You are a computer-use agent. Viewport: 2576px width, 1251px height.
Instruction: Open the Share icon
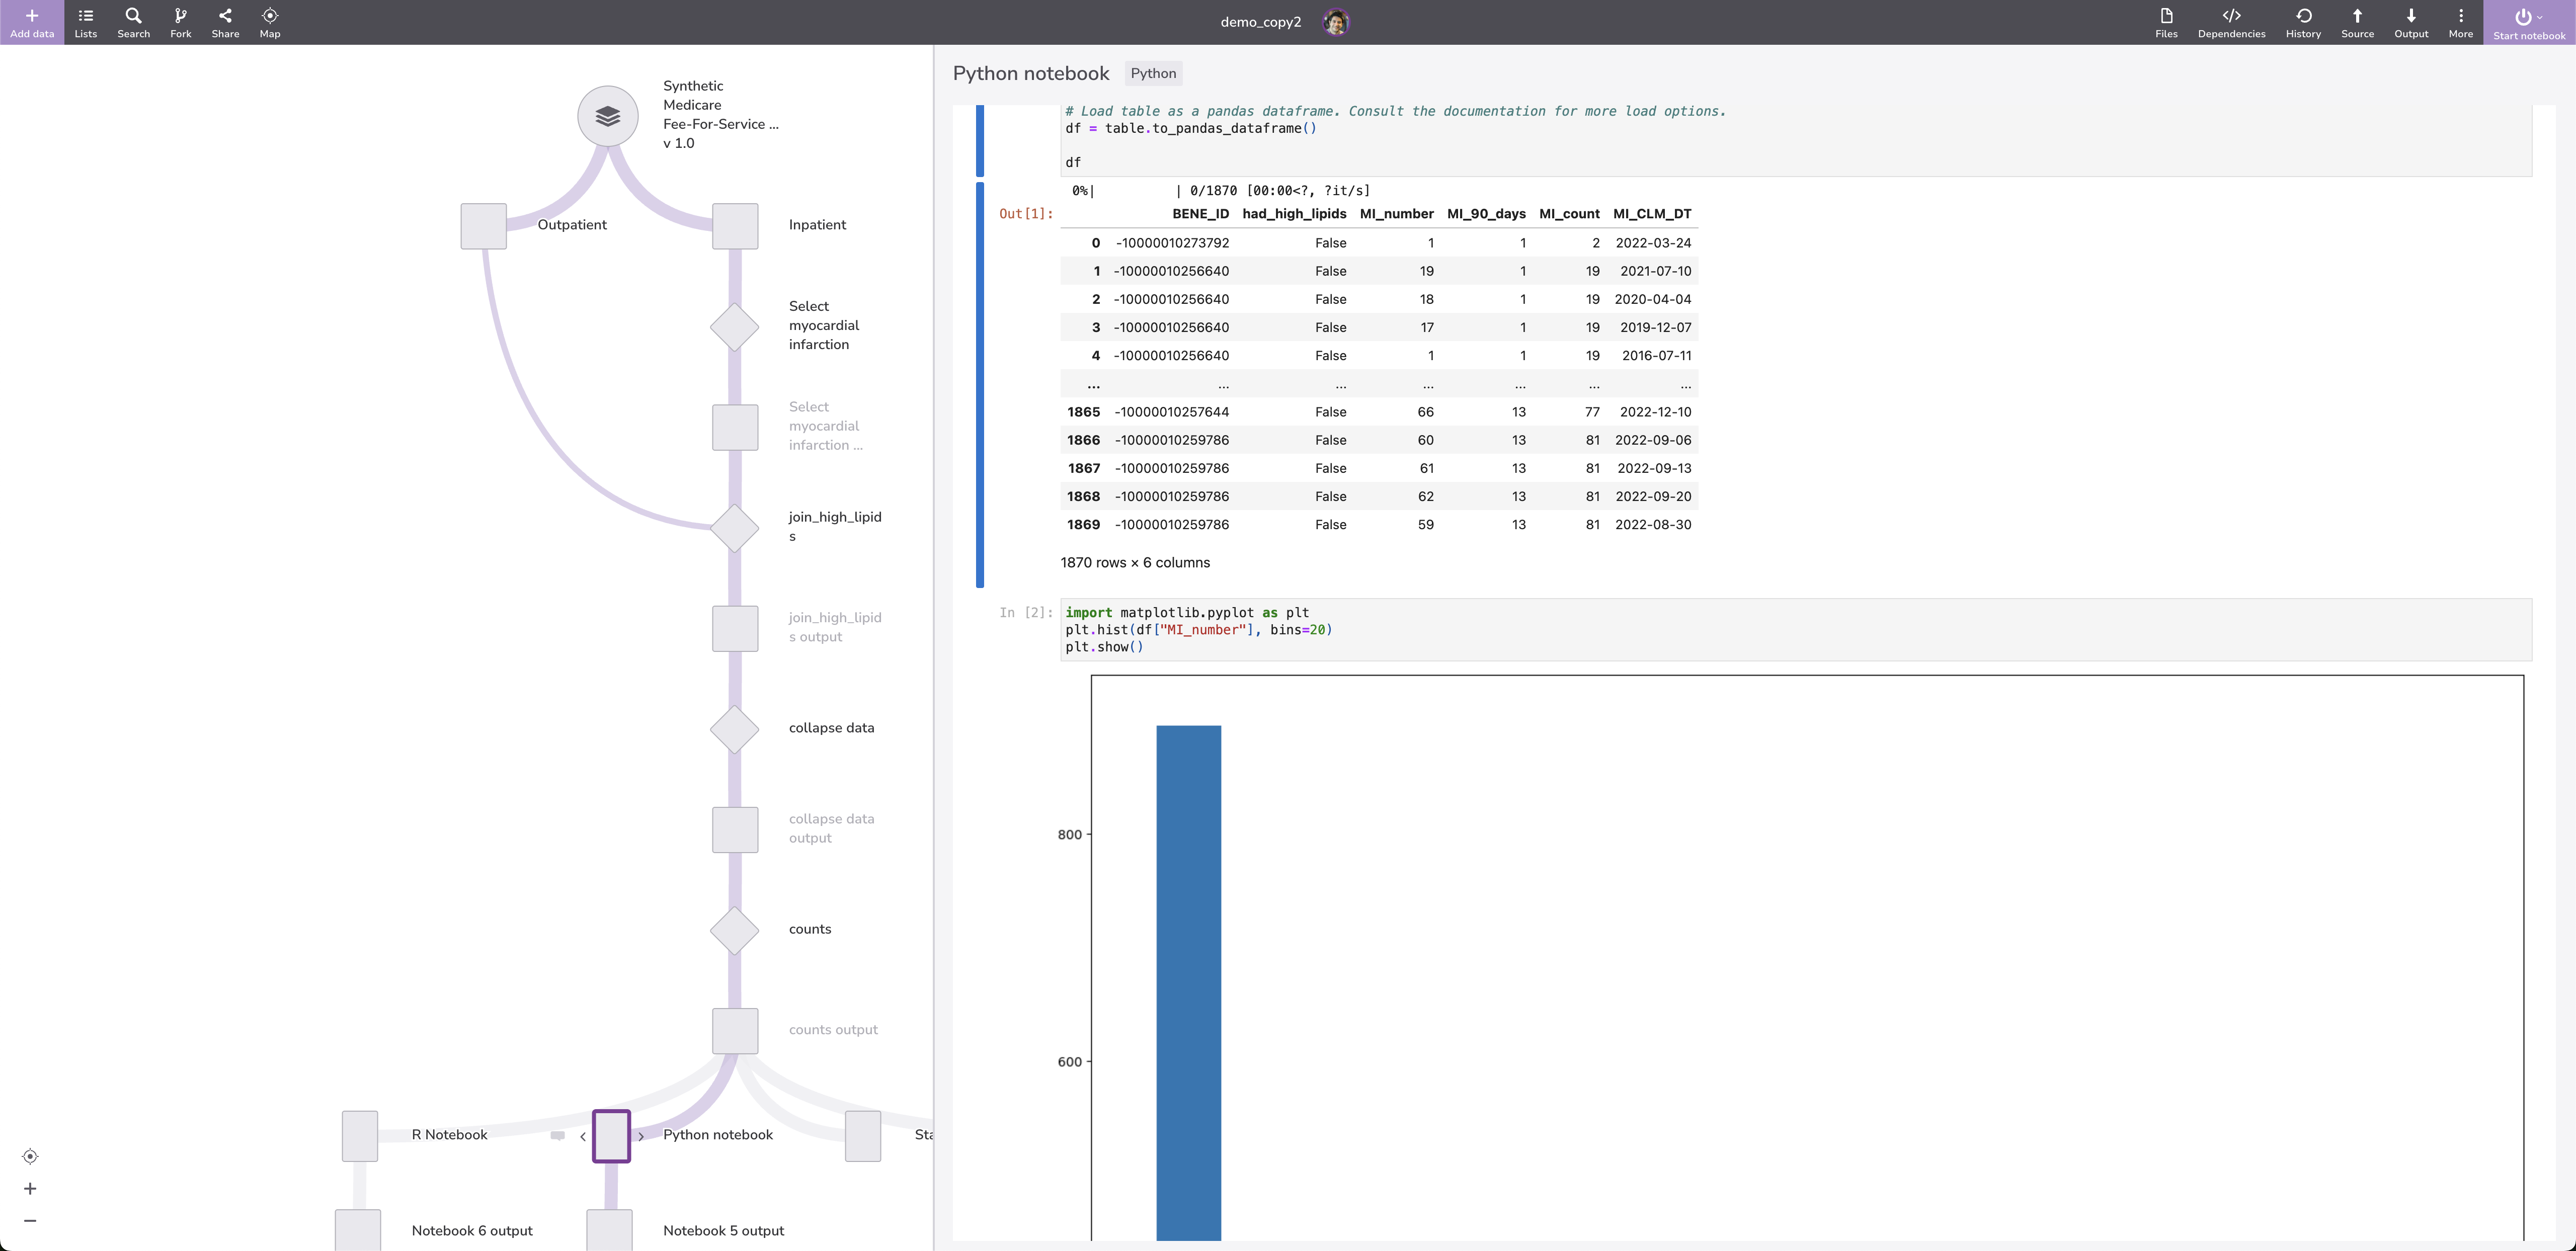coord(225,16)
